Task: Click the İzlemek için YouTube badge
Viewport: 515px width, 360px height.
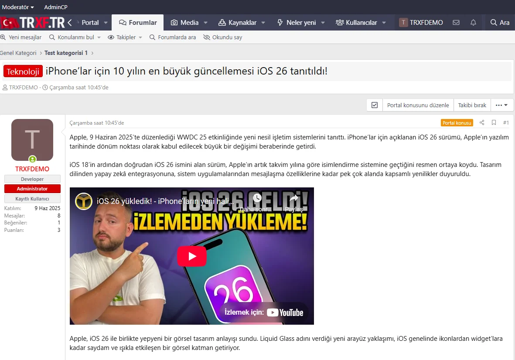Action: (264, 312)
